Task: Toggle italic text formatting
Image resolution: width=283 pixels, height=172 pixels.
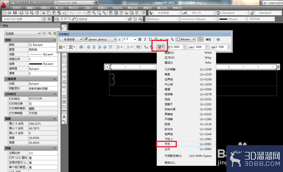Action: [145, 39]
